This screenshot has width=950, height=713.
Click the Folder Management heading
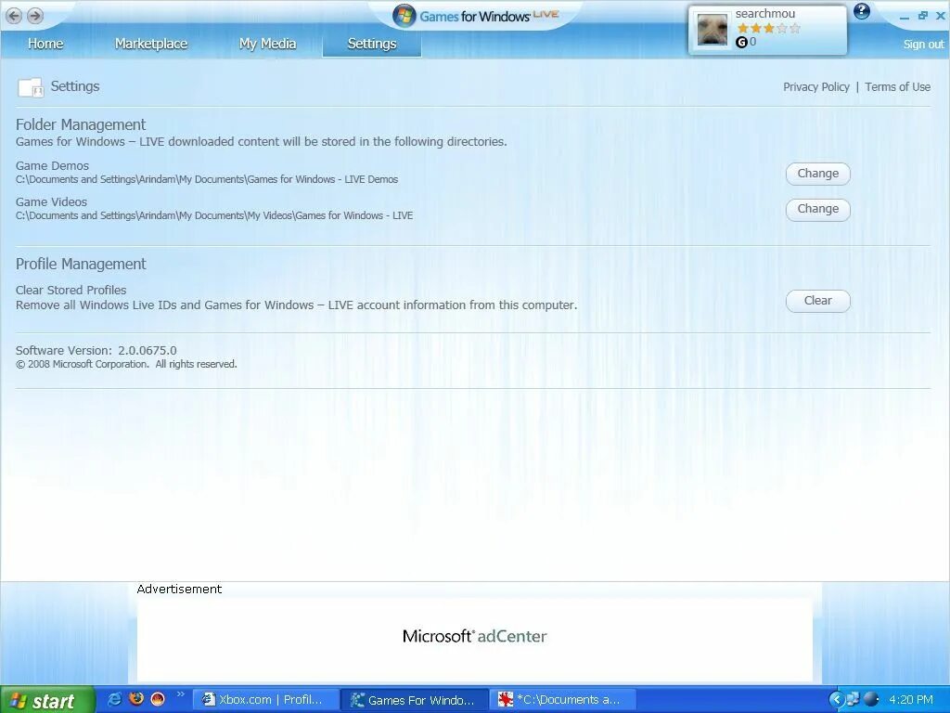pos(81,124)
